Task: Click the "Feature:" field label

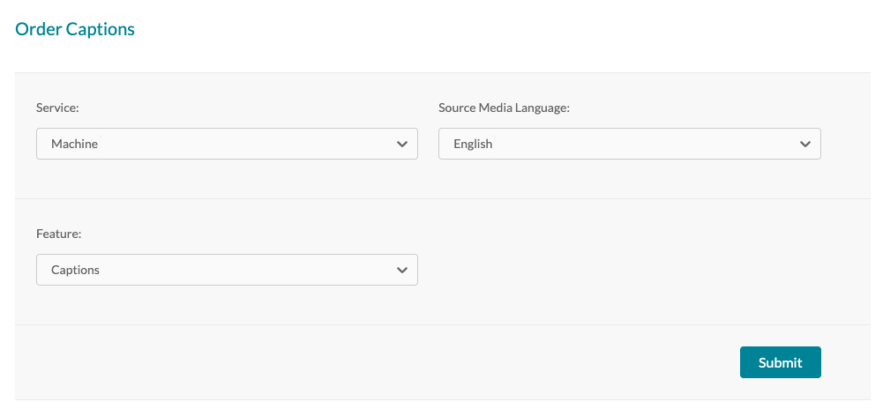Action: pos(58,234)
